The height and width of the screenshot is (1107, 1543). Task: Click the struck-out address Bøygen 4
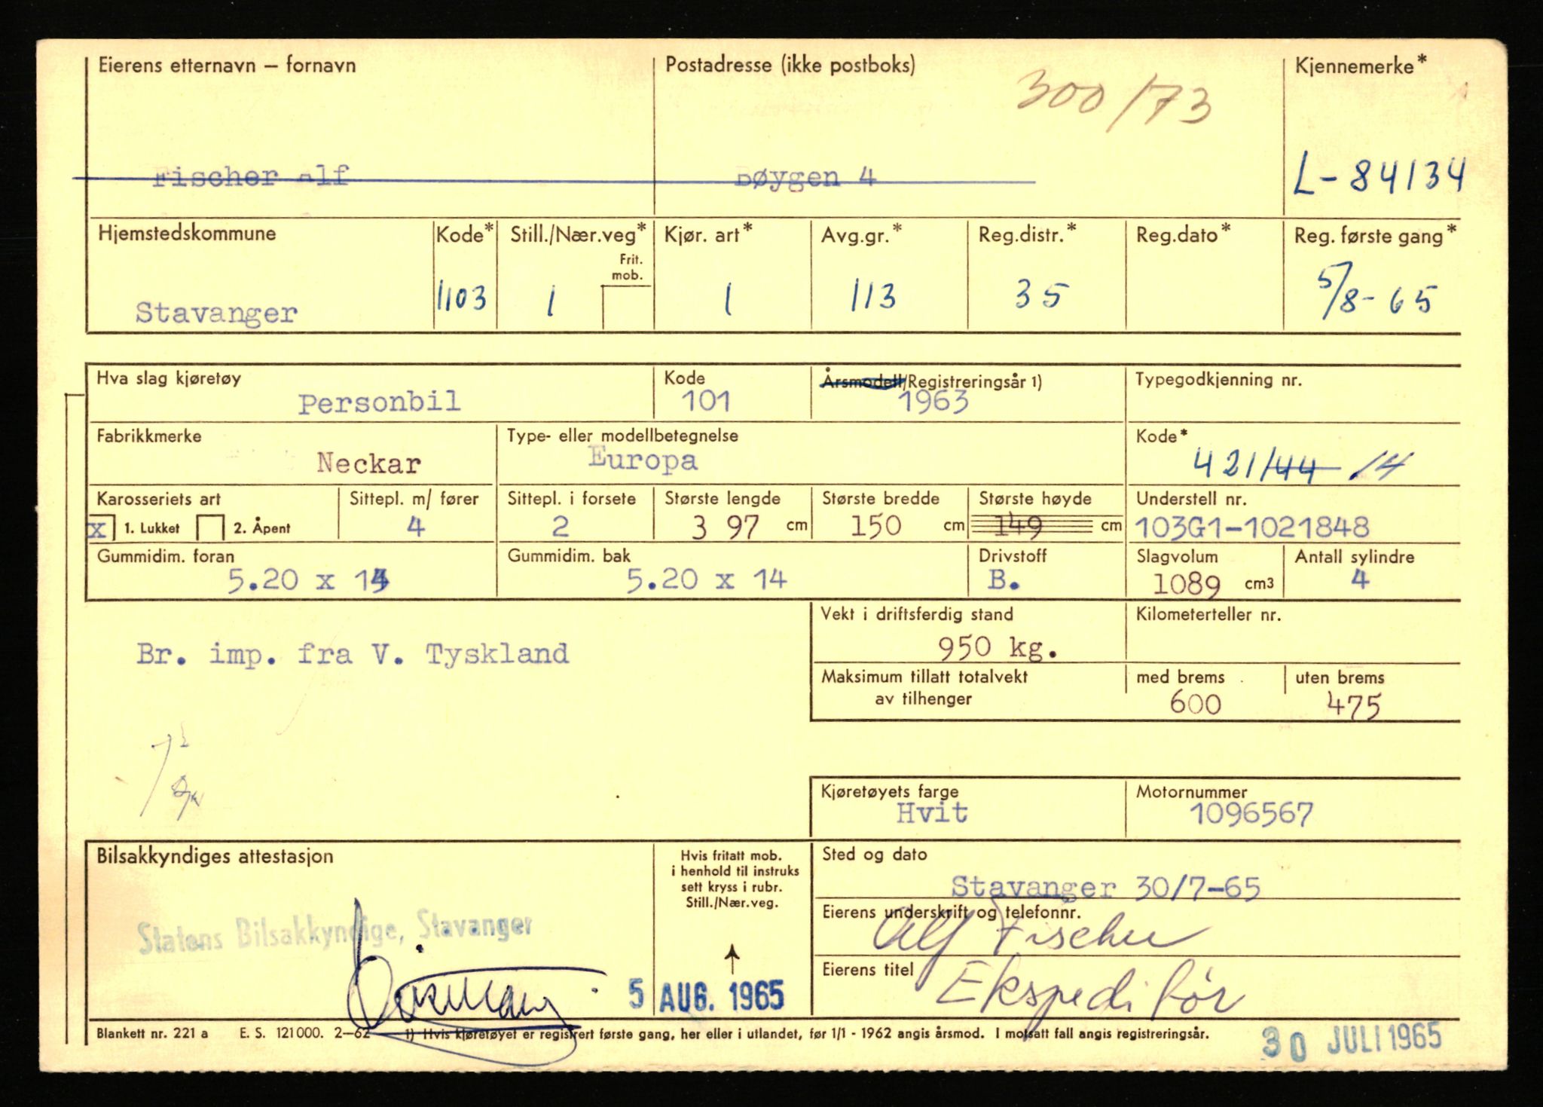pyautogui.click(x=805, y=178)
